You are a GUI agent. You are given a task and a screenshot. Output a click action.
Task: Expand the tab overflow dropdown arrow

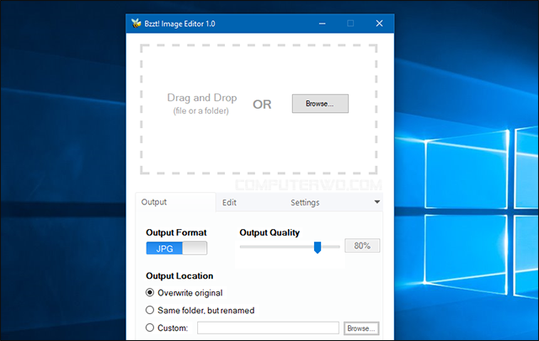(377, 202)
